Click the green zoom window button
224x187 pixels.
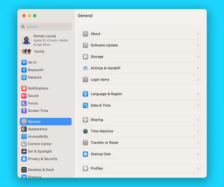tap(35, 16)
